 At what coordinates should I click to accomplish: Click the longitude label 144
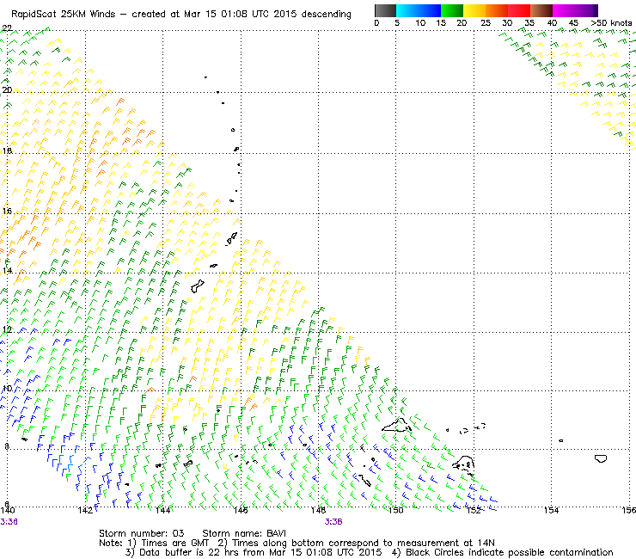[162, 510]
